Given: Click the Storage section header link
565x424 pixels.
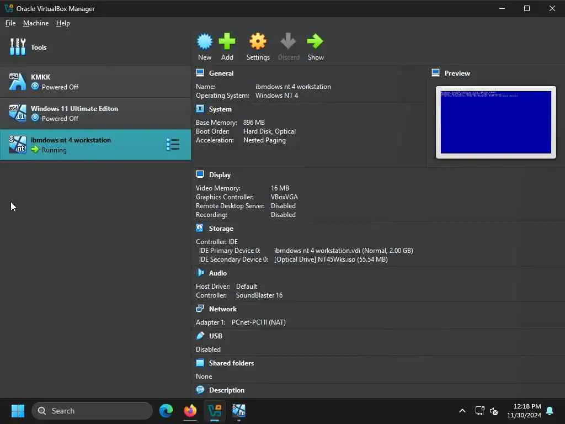Looking at the screenshot, I should [221, 229].
